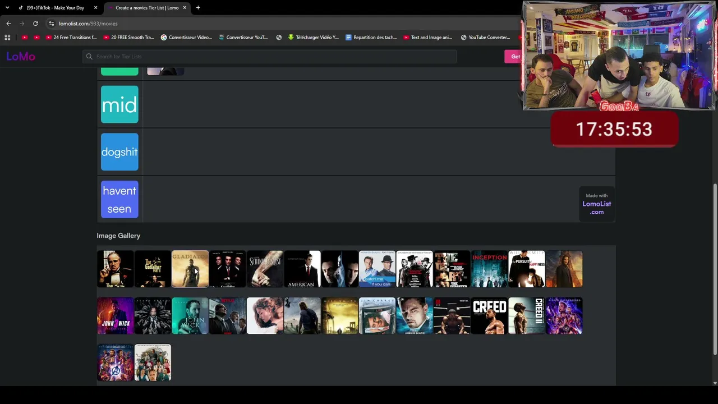The height and width of the screenshot is (404, 718).
Task: Click the page vertical scrollbar thumb
Action: point(715,269)
